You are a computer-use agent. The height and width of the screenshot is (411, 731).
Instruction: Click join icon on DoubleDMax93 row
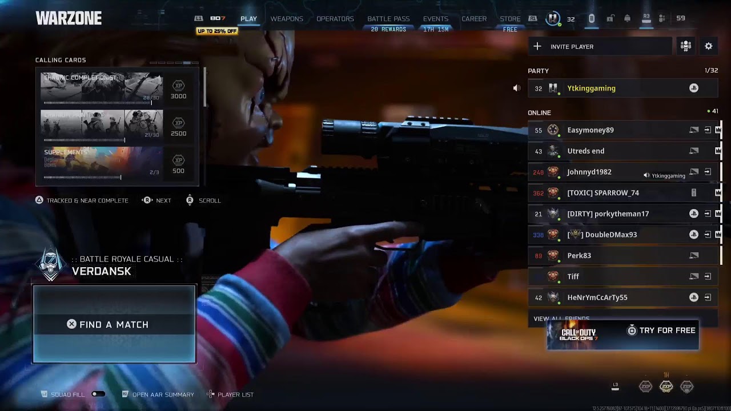708,235
